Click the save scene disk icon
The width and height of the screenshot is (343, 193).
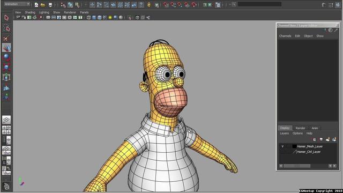click(x=50, y=5)
